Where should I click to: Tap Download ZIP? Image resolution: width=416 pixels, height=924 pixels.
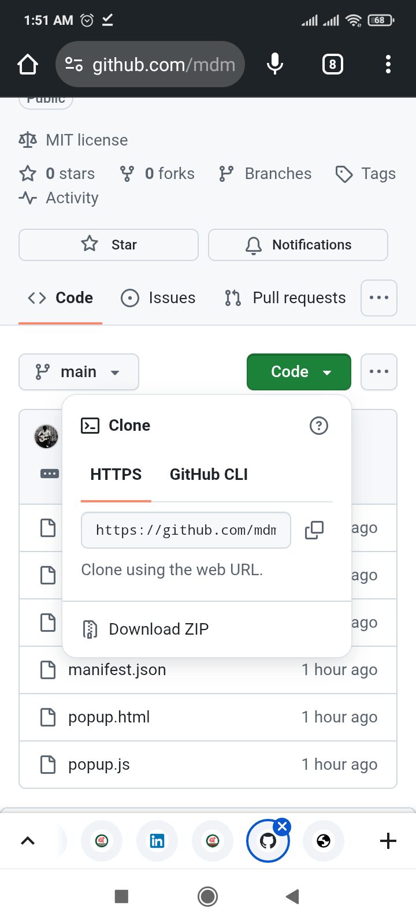tap(158, 629)
